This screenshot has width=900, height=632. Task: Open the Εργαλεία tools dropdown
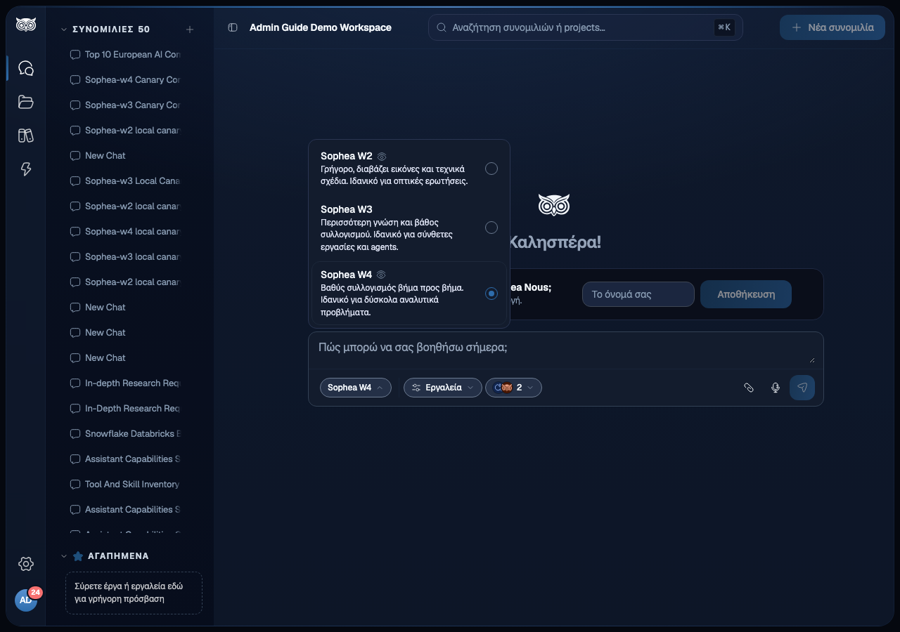click(443, 388)
